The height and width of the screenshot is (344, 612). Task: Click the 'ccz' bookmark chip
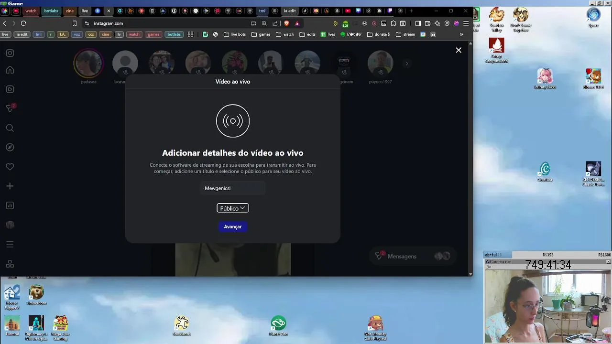91,34
